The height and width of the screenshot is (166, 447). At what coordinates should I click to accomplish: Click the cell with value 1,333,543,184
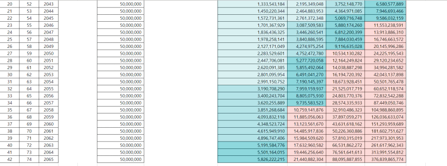click(x=253, y=4)
